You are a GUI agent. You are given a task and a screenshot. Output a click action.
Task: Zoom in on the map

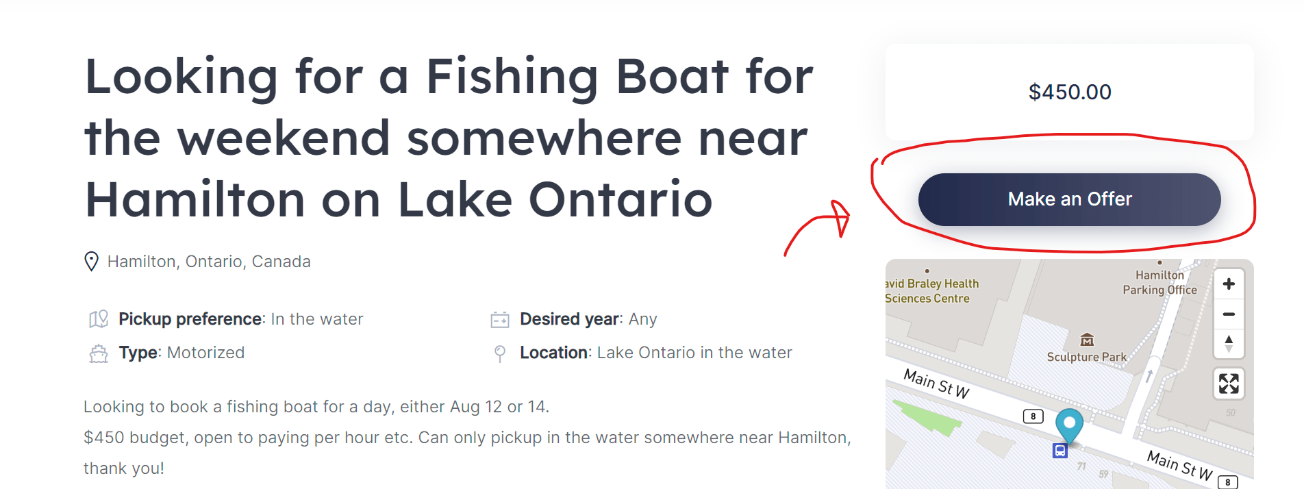pos(1229,284)
